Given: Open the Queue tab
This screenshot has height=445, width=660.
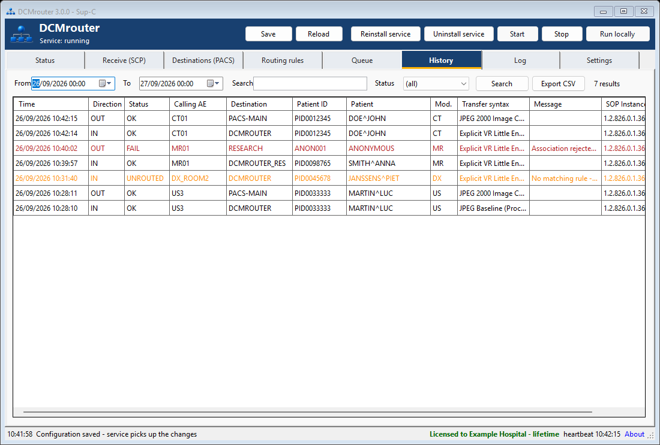Looking at the screenshot, I should (362, 60).
